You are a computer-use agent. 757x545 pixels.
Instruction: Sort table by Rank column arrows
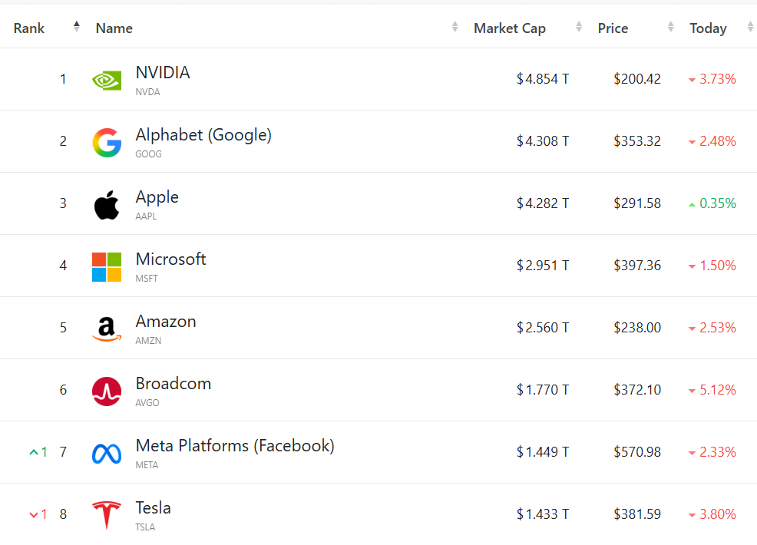pos(76,27)
